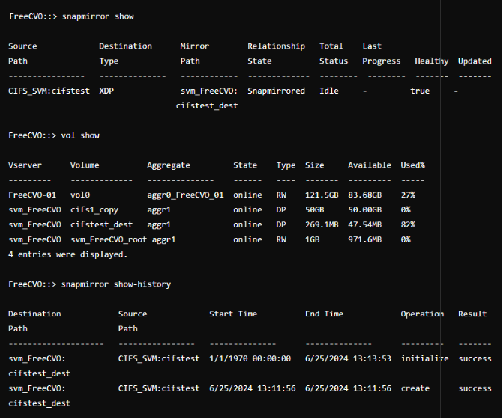The image size is (503, 419).
Task: Select the vol0 volume name
Action: click(80, 195)
